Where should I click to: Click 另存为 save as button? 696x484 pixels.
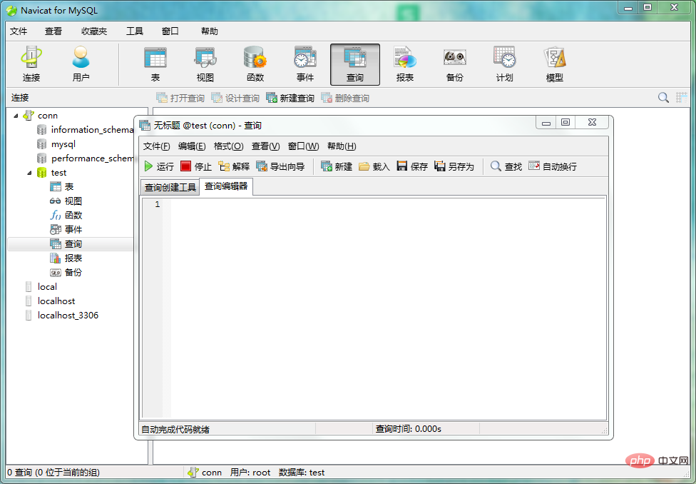pos(454,166)
